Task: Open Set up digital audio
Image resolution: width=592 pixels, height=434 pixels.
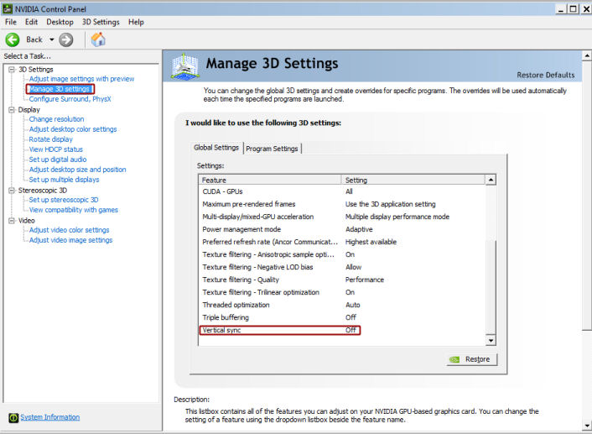Action: (x=57, y=159)
